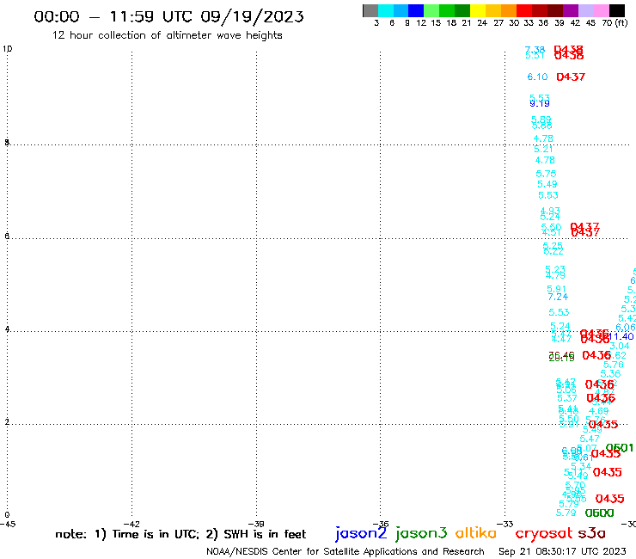Click the s3a legend label
636x559 pixels.
point(591,533)
